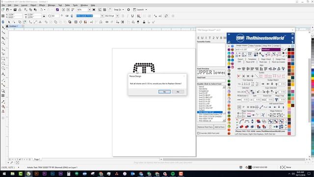Toggle Override 2000 Font Limit checkbox

(198, 133)
